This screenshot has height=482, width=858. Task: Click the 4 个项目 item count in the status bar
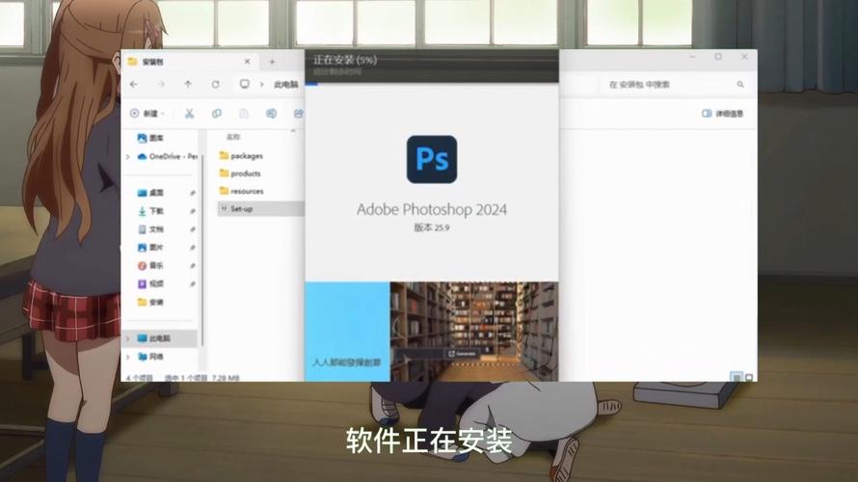click(140, 378)
